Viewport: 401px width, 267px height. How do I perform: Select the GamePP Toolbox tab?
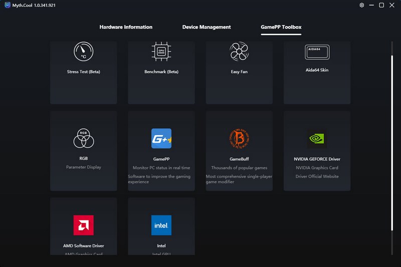pyautogui.click(x=281, y=27)
